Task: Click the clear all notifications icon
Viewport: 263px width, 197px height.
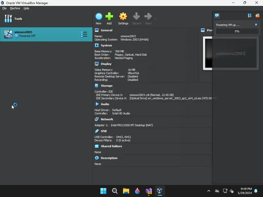Action: click(x=257, y=16)
